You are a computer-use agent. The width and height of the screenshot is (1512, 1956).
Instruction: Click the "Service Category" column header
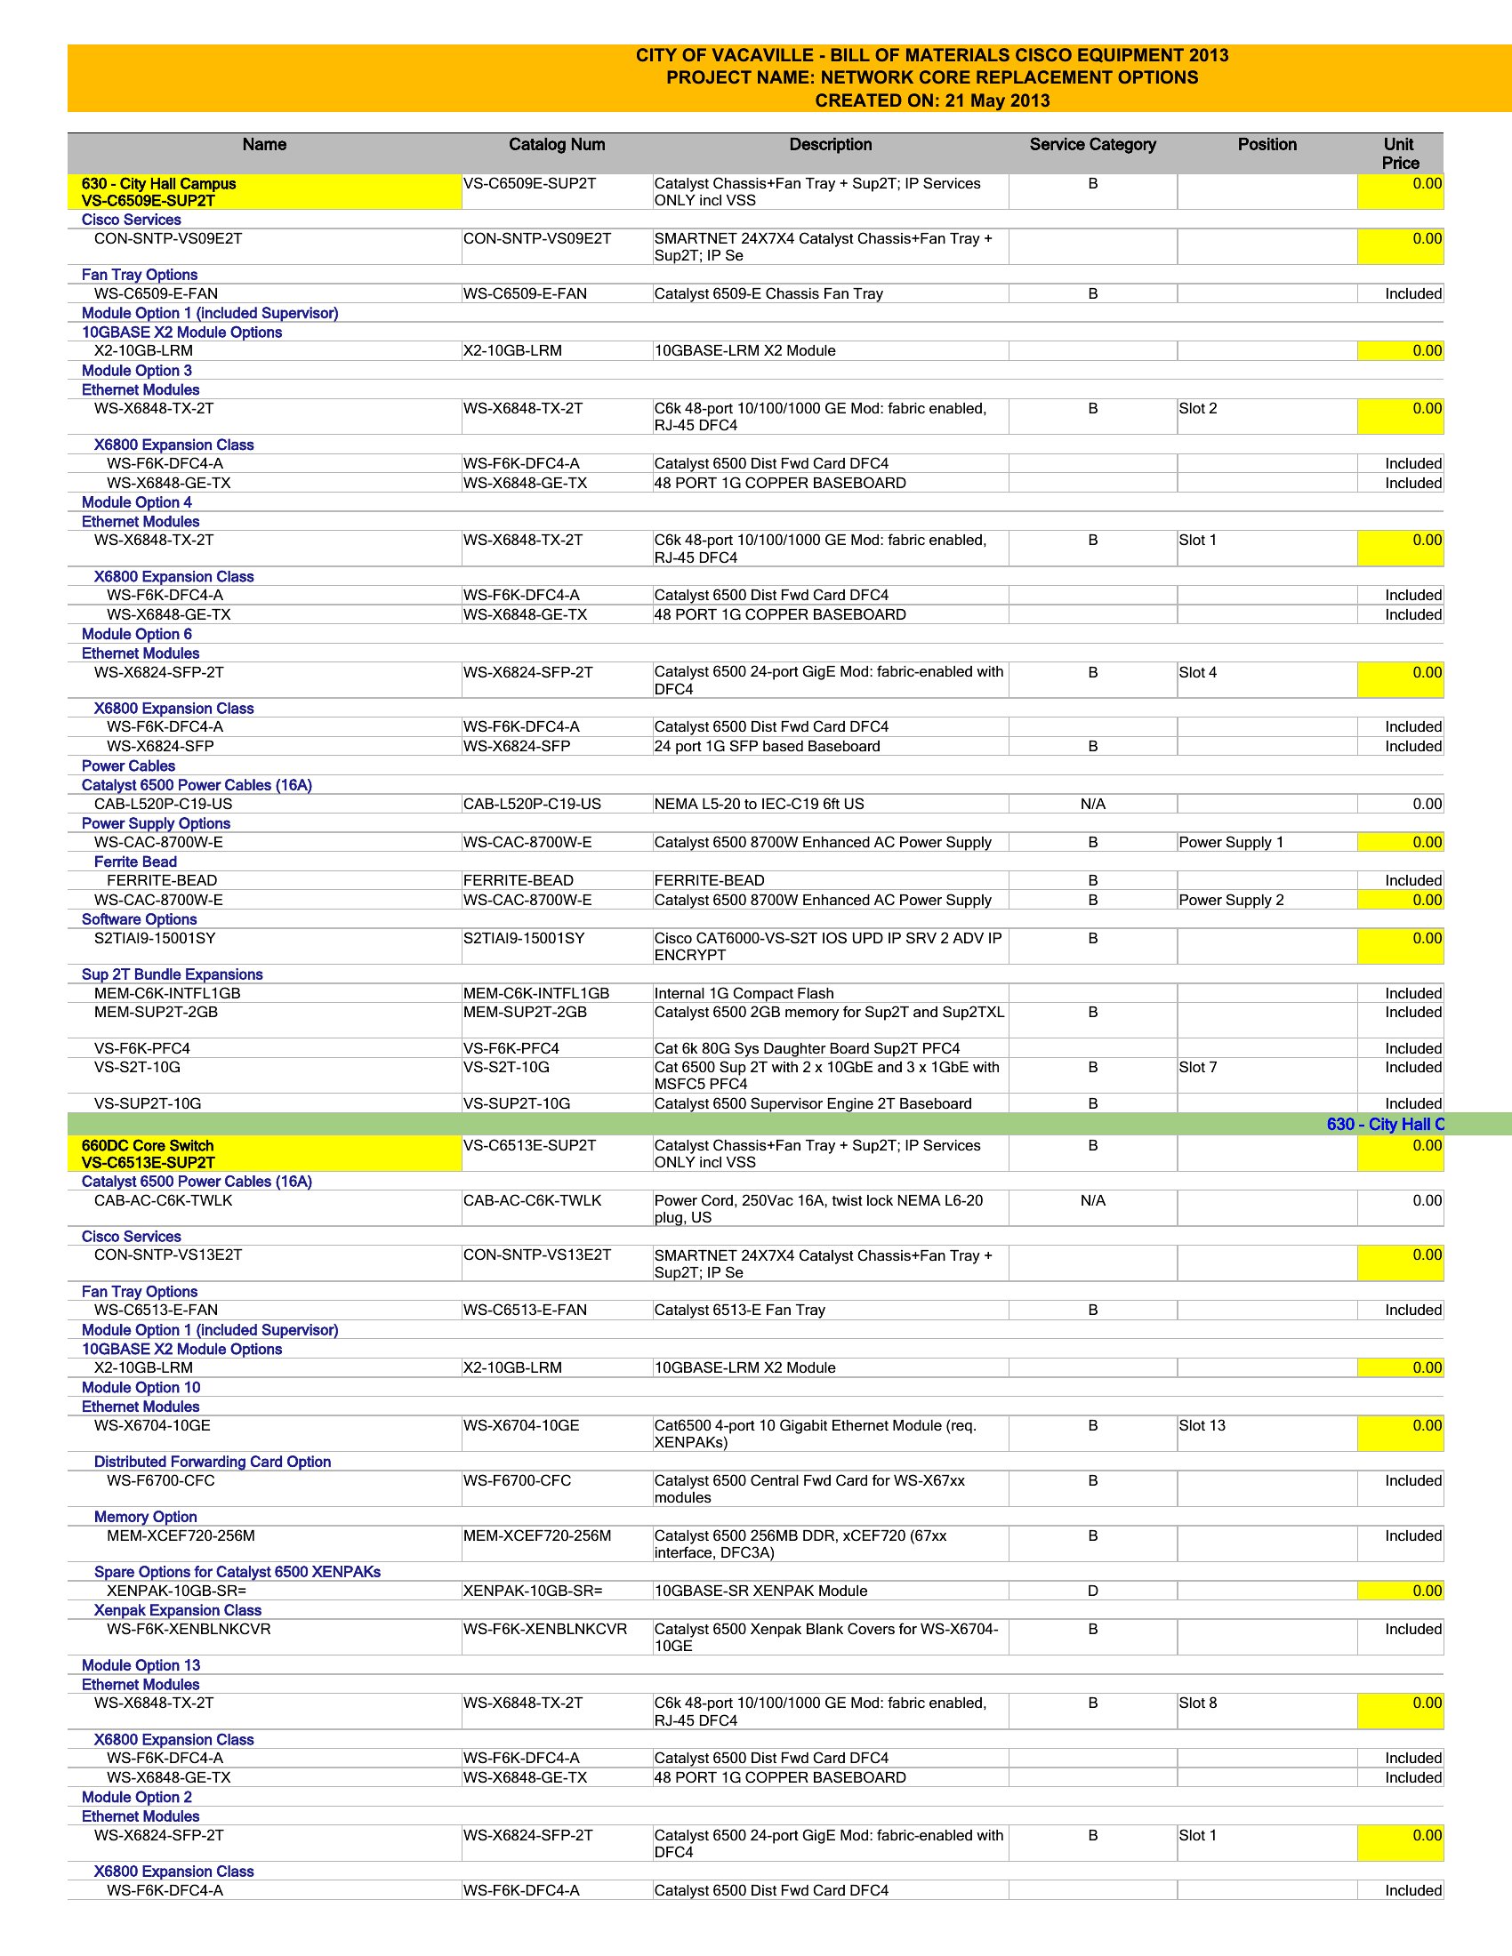tap(1092, 144)
